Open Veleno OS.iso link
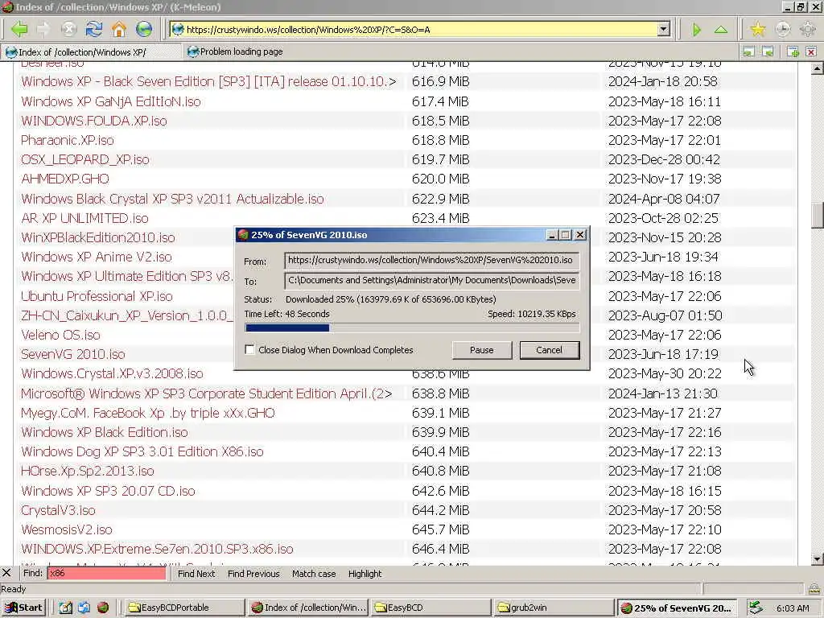Viewport: 824px width, 618px height. (60, 336)
